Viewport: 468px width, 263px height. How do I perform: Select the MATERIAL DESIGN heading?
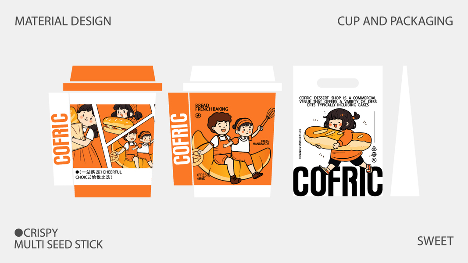coord(63,21)
